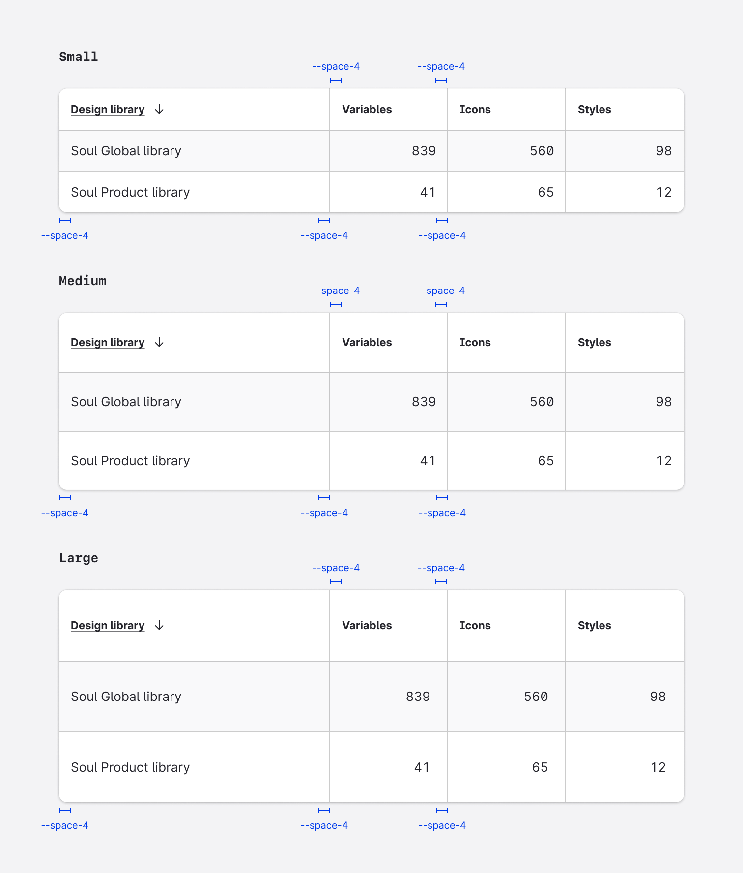
Task: Select the Styles column header in Small table
Action: pos(594,110)
